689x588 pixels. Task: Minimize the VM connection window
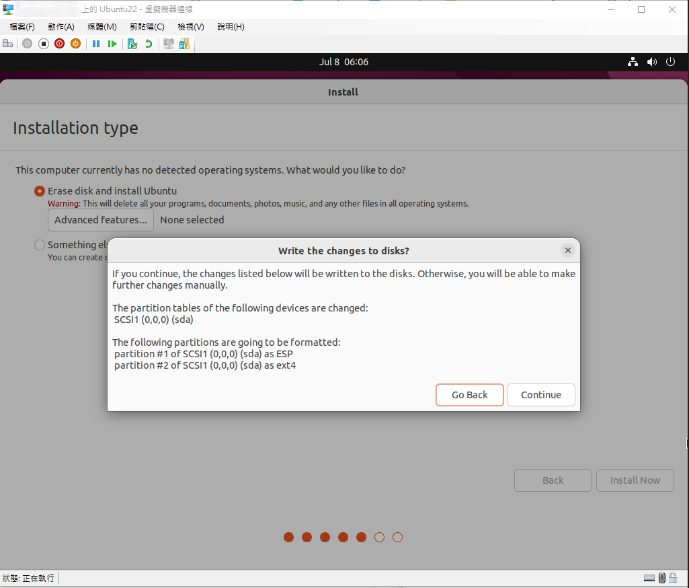(x=611, y=9)
